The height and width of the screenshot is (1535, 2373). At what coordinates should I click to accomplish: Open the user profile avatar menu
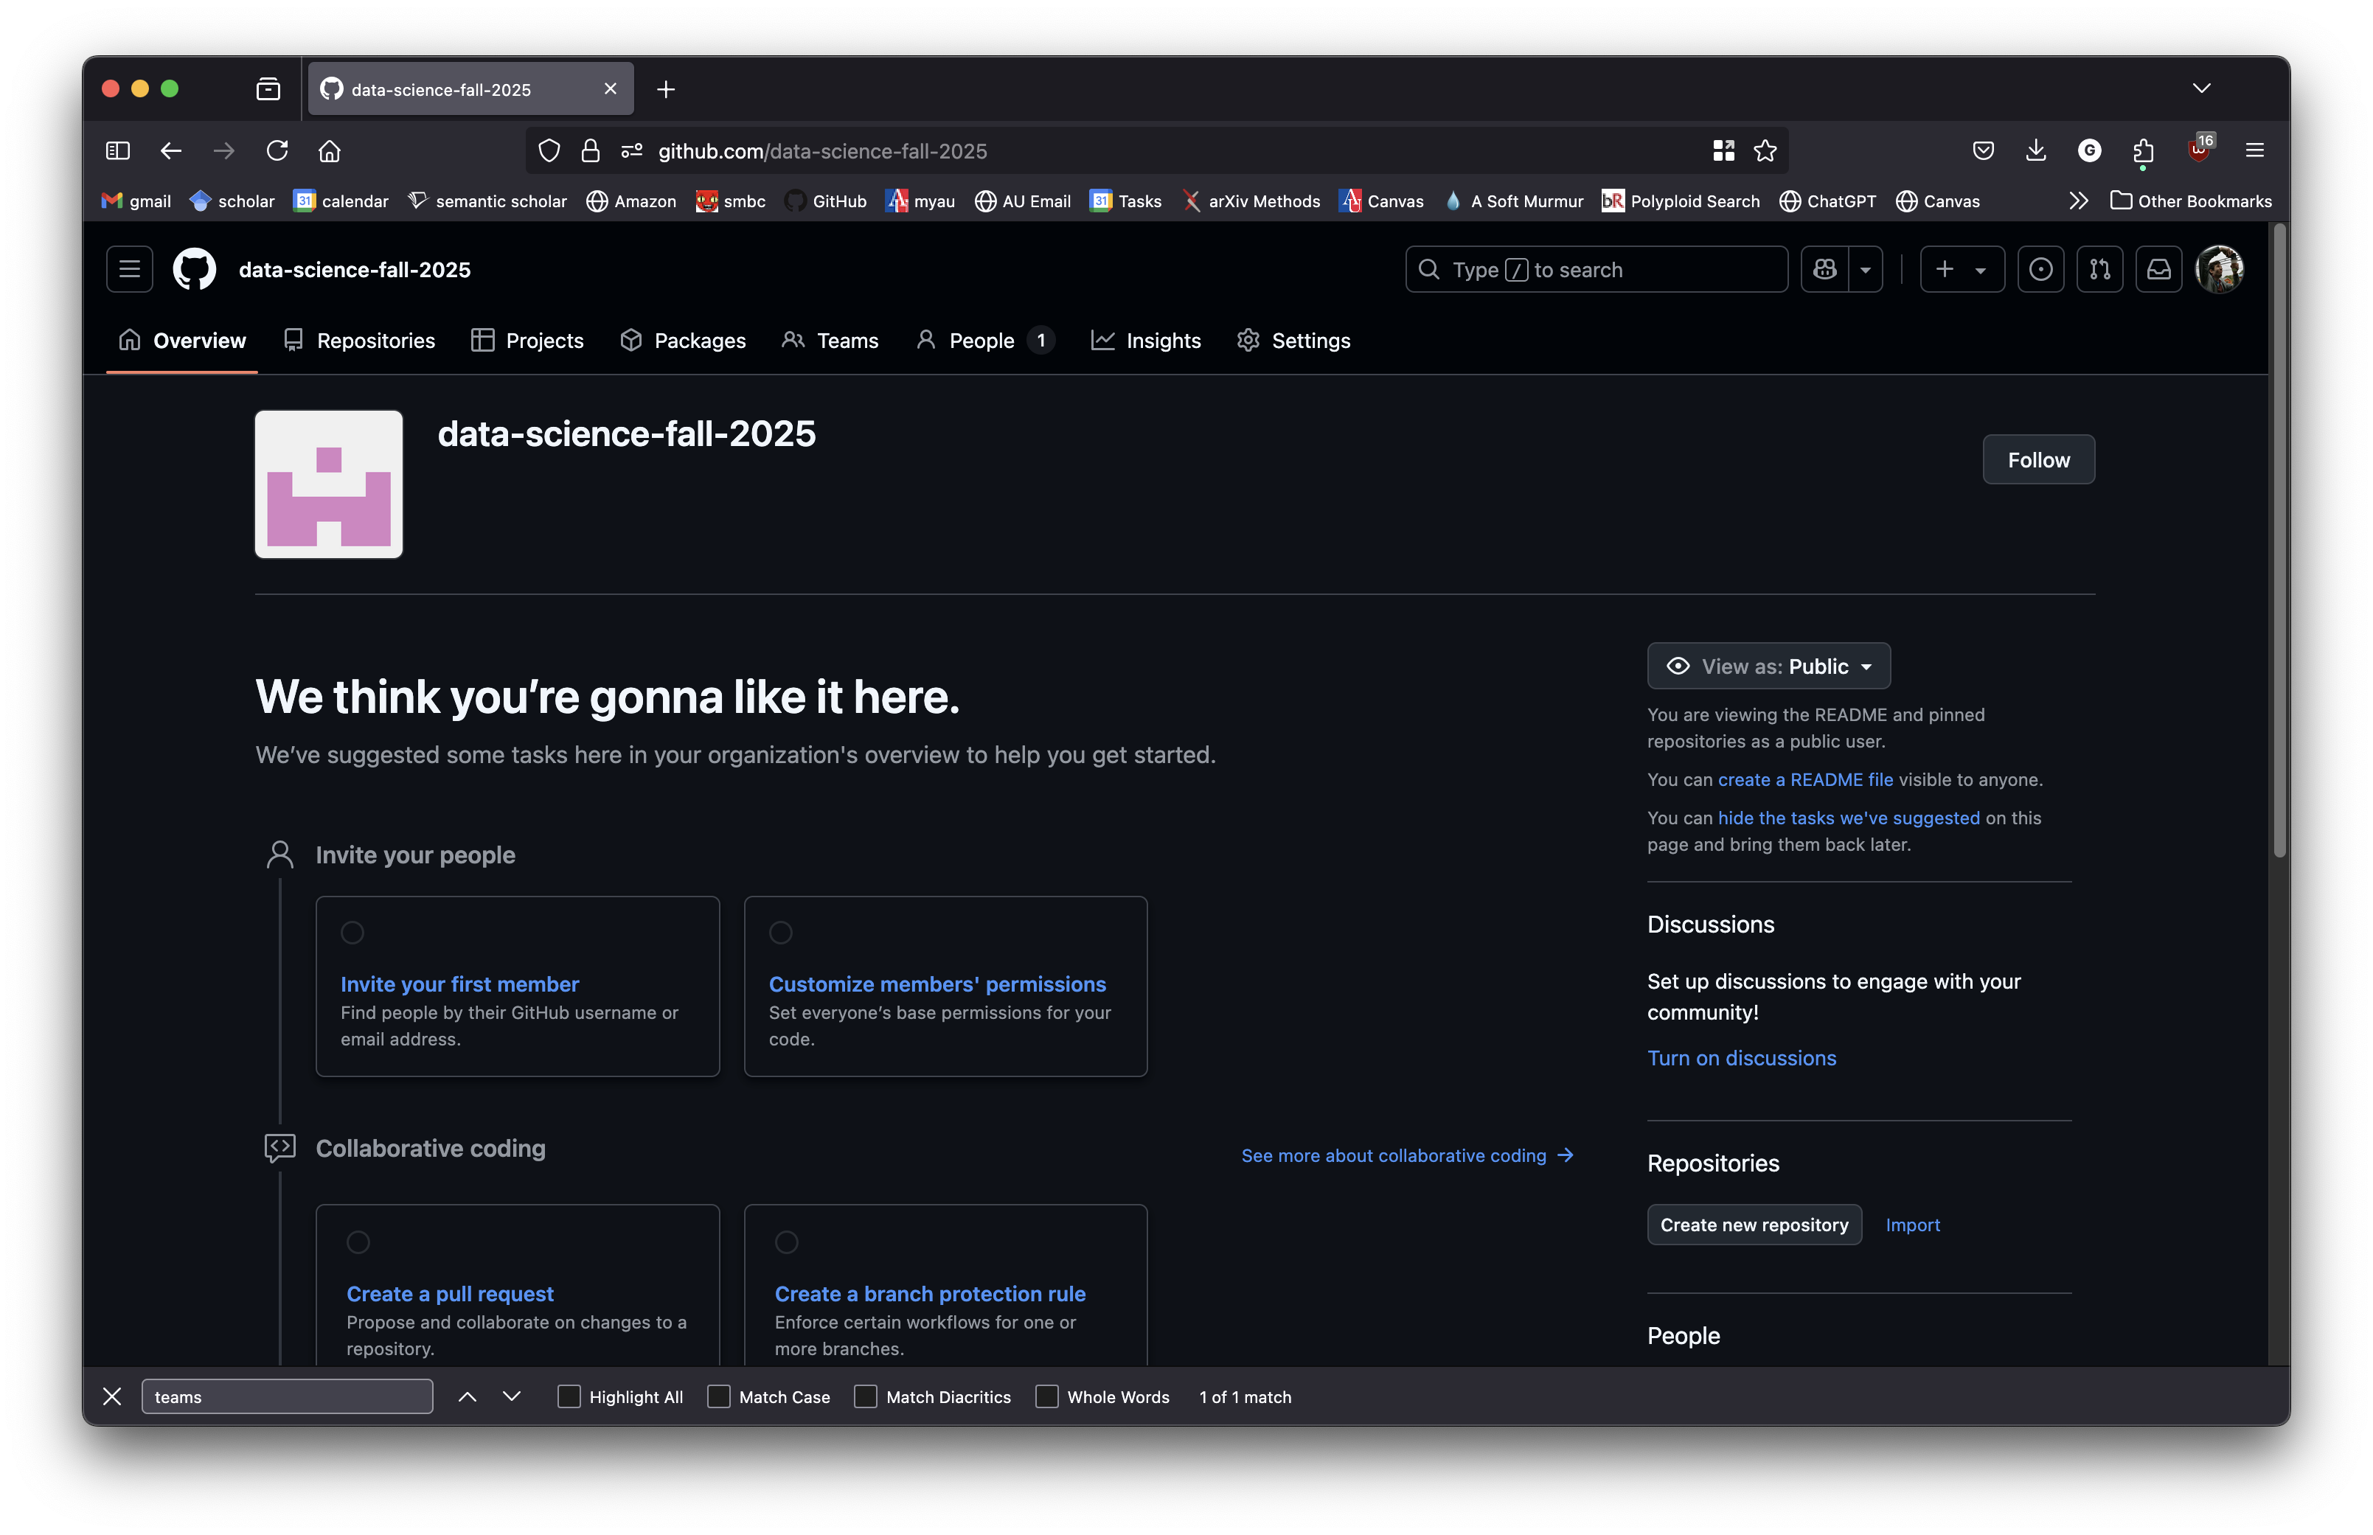pos(2219,269)
